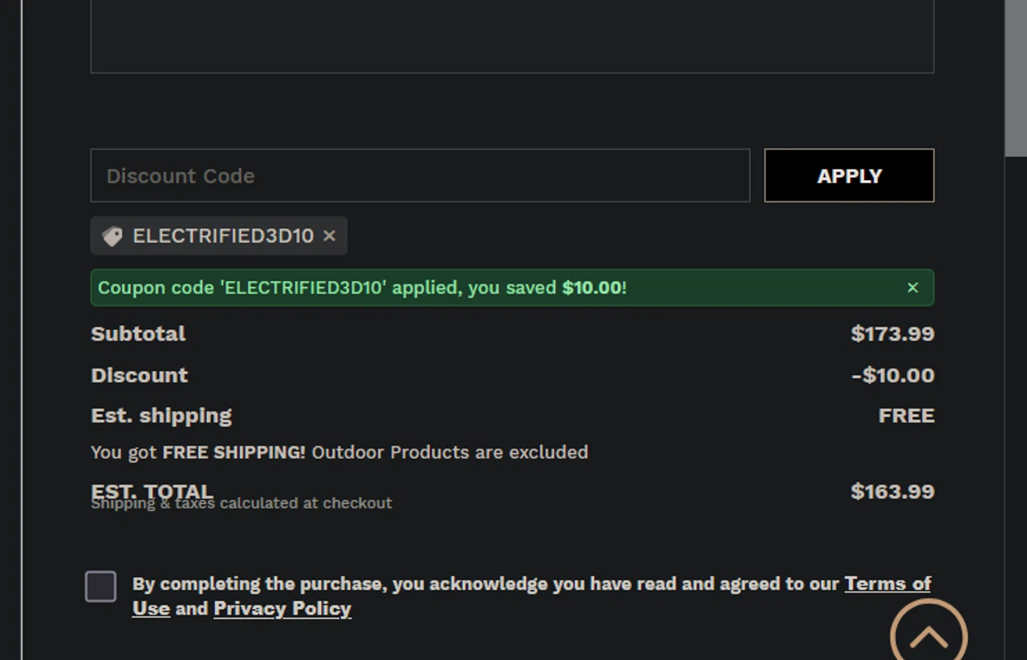Viewport: 1027px width, 660px height.
Task: Click the -$10.00 discount amount
Action: (892, 376)
